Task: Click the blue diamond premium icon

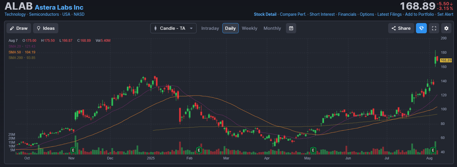Action: (421, 28)
